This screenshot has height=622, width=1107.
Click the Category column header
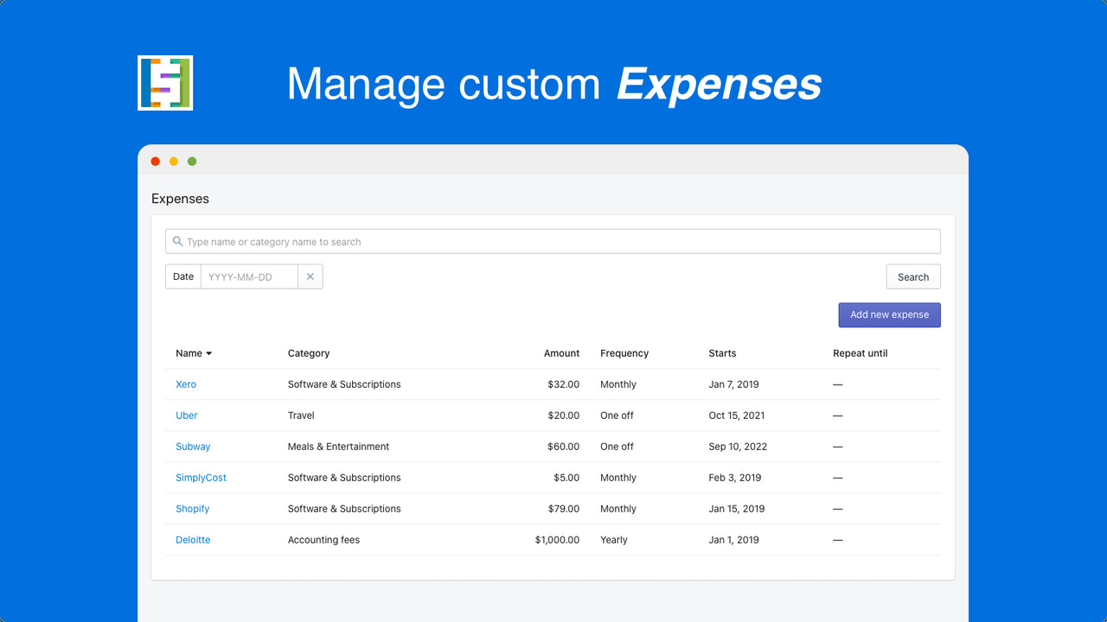pos(308,352)
